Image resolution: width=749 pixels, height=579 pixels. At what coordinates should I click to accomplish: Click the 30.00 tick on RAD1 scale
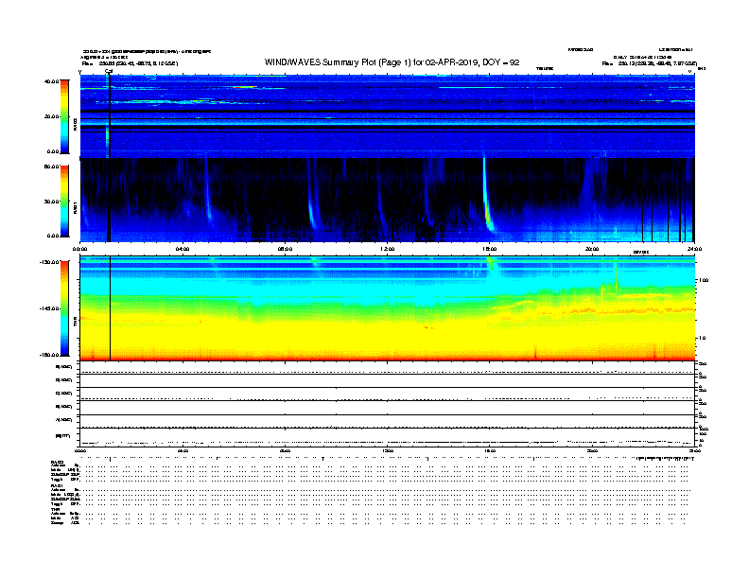point(51,202)
